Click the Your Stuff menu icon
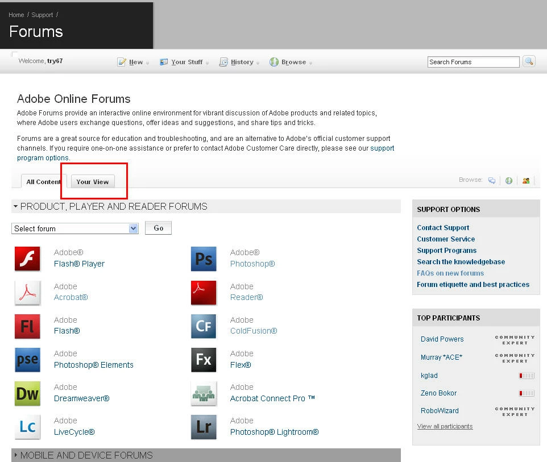Screen dimensions: 547x462 click(164, 62)
